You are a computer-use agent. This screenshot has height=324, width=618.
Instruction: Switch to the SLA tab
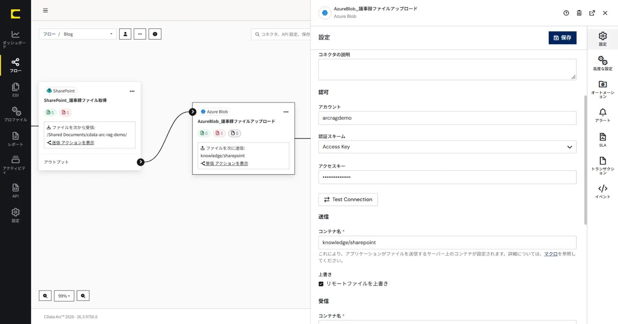click(x=603, y=140)
